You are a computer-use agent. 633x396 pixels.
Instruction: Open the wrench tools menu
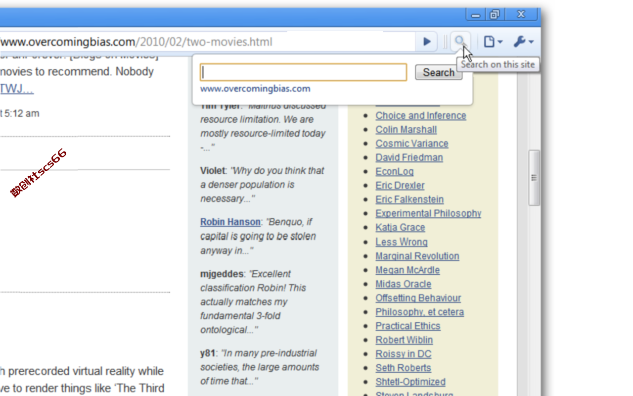tap(523, 42)
